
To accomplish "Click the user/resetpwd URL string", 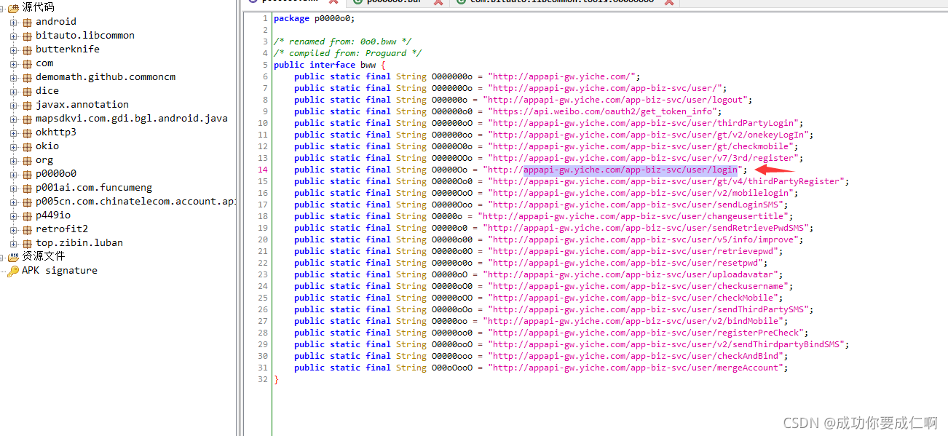I will 627,263.
